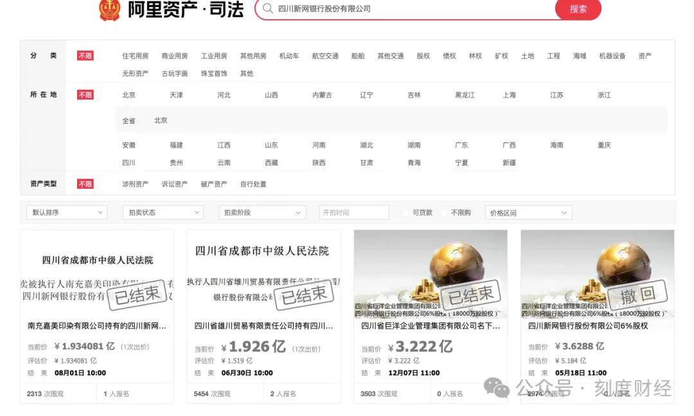This screenshot has height=416, width=694.
Task: Choose 新疆 as location
Action: click(510, 162)
